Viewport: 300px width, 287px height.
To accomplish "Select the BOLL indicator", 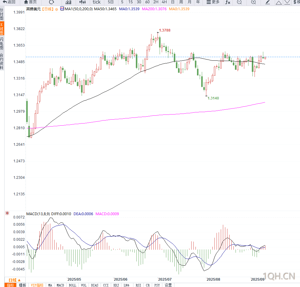I will click(x=72, y=285).
